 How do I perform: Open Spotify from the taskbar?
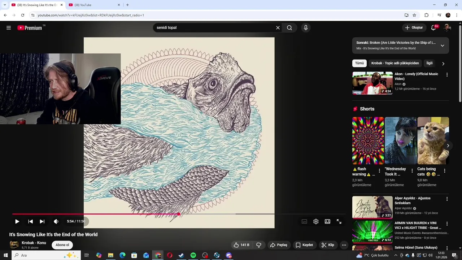(193, 255)
